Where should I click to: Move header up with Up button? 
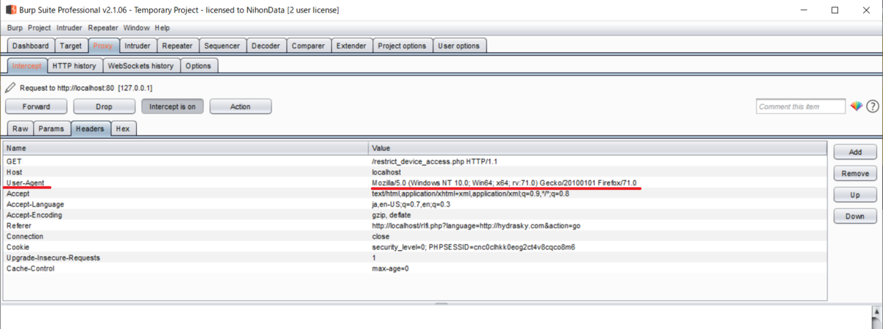(855, 195)
